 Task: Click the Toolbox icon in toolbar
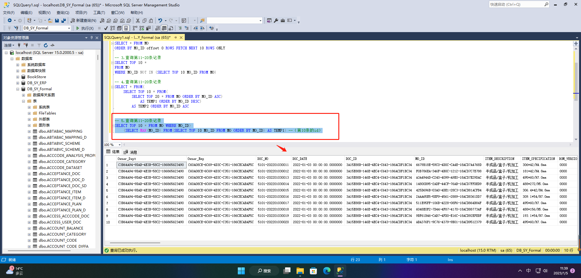coord(283,21)
